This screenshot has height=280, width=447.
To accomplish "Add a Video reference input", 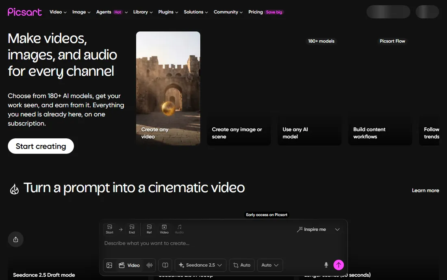I will [164, 229].
